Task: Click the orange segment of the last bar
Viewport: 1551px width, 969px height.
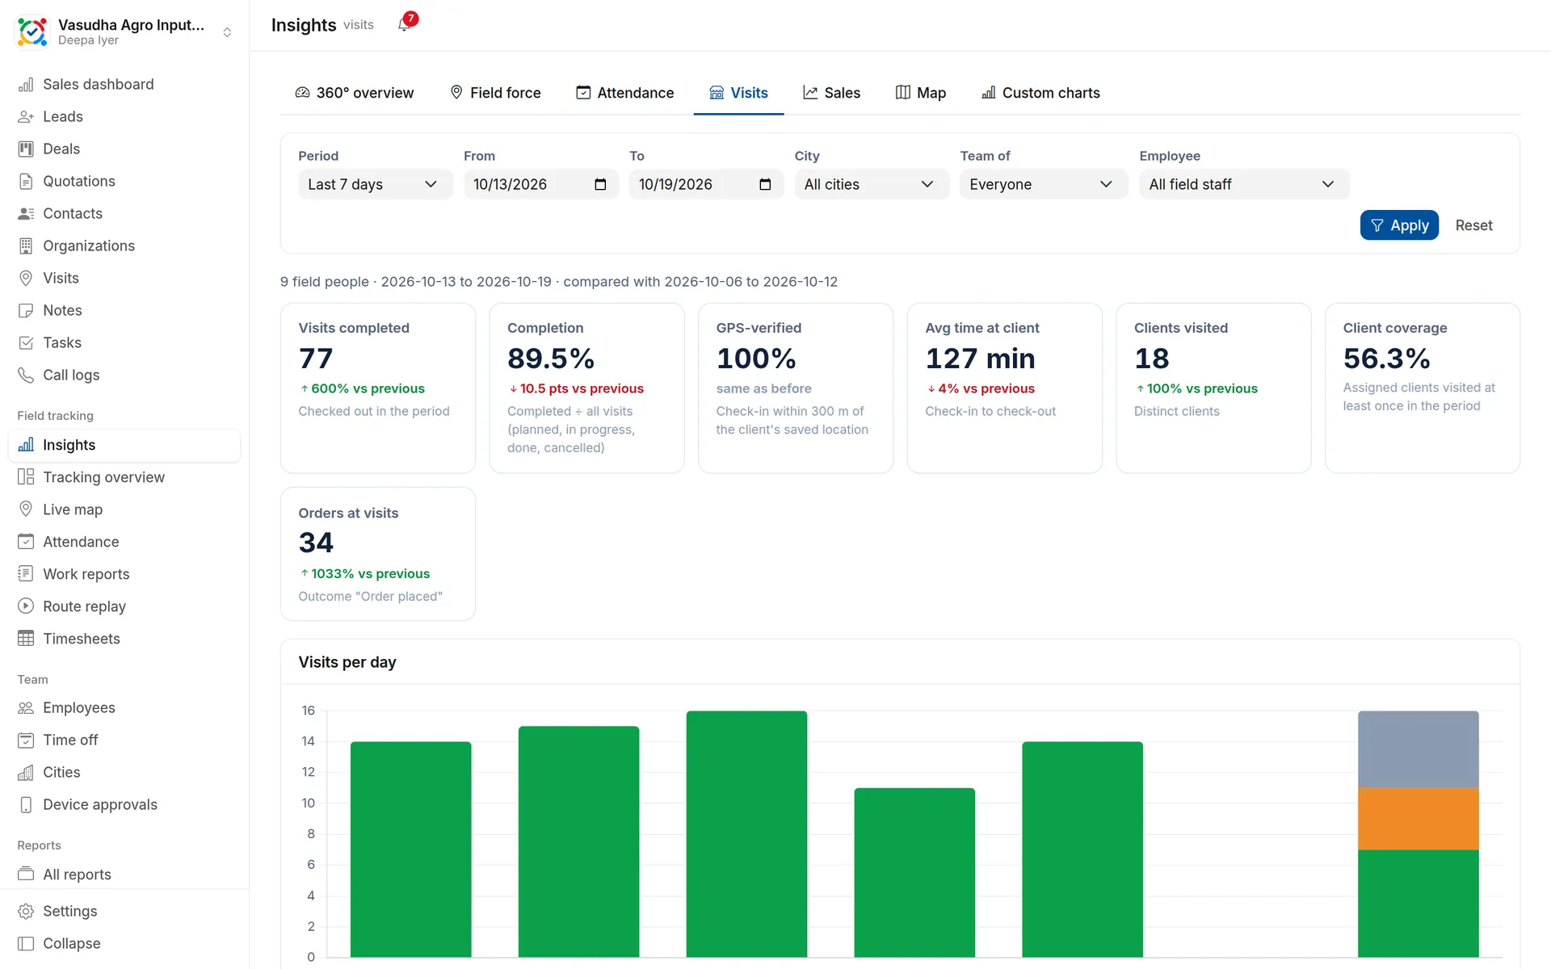Action: tap(1418, 819)
